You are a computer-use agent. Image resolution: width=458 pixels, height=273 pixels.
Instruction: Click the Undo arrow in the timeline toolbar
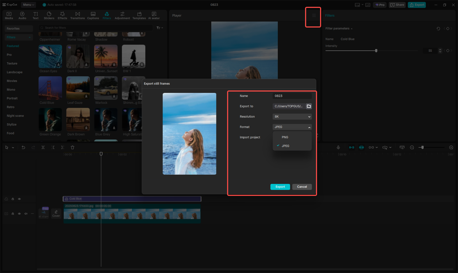[23, 147]
